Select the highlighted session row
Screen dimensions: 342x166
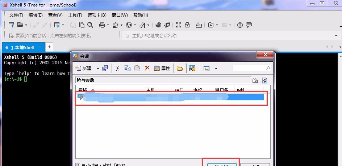pyautogui.click(x=170, y=97)
